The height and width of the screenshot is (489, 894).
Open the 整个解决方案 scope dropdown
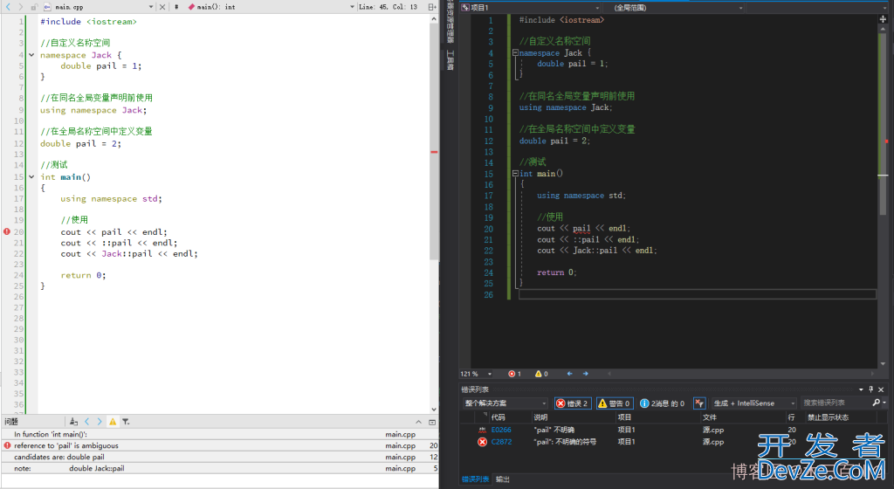[x=505, y=403]
